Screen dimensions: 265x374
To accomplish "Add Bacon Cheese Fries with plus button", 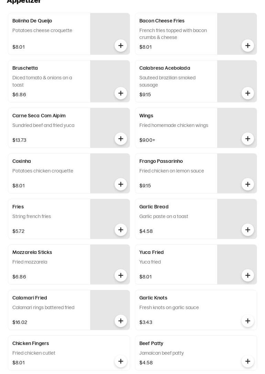I will click(x=248, y=46).
